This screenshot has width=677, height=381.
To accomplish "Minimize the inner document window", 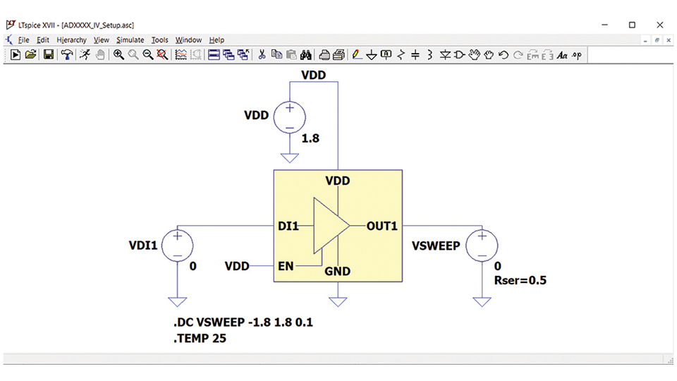I will coord(645,40).
